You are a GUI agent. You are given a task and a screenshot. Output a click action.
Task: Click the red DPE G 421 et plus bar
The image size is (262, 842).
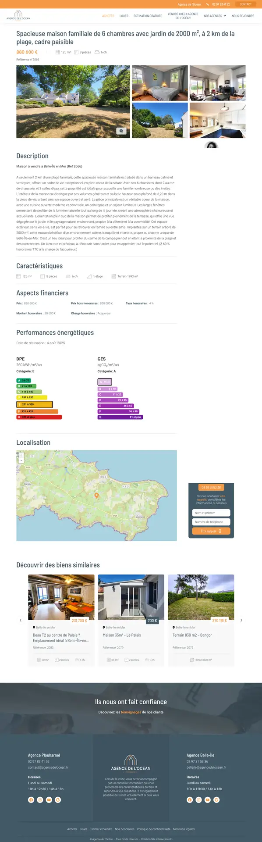click(x=39, y=417)
